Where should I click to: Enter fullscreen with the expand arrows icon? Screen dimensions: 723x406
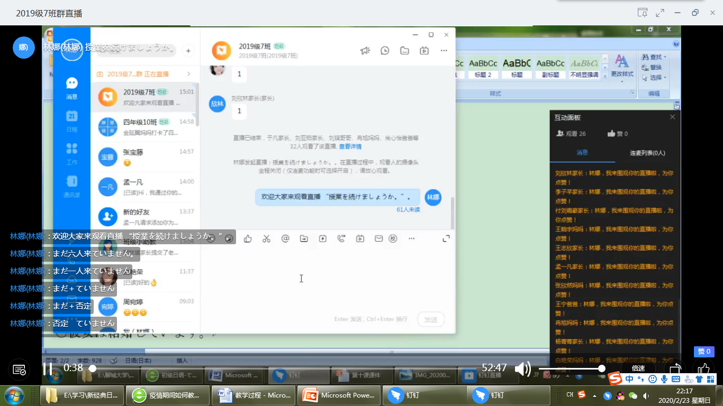tap(660, 13)
